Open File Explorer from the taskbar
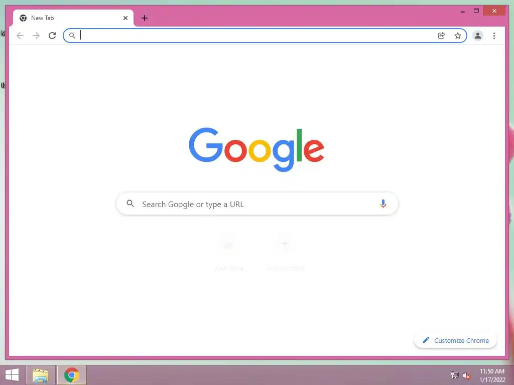 coord(41,375)
